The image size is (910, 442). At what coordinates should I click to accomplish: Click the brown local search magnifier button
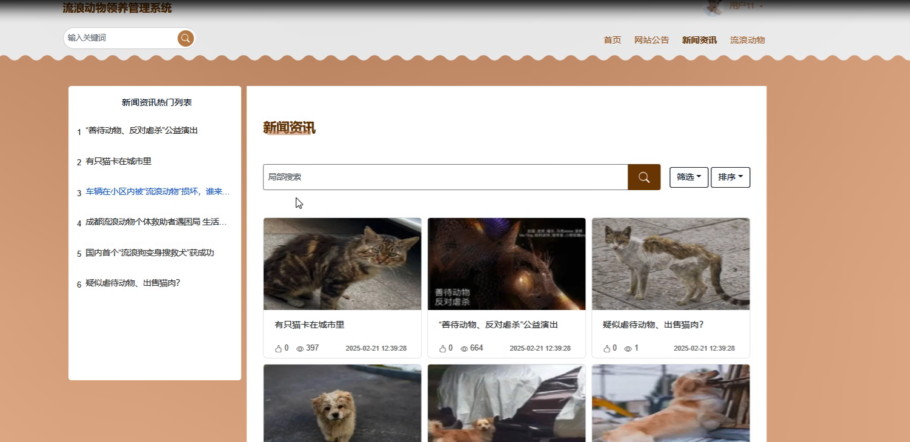point(644,177)
